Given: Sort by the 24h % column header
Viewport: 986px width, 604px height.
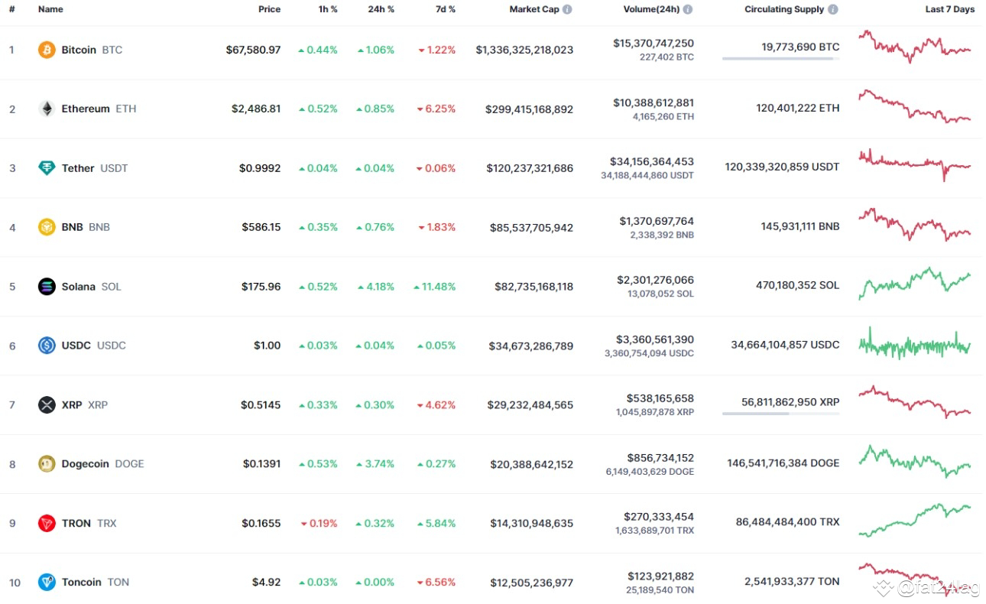Looking at the screenshot, I should click(381, 9).
